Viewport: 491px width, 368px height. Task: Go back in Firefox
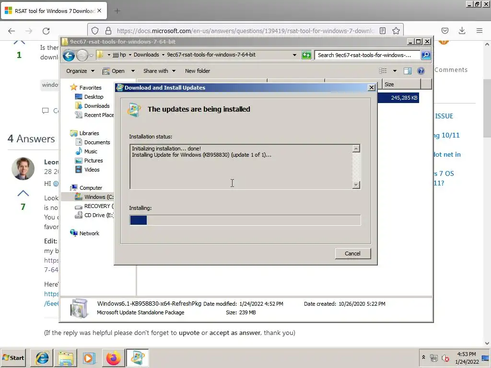(x=12, y=31)
